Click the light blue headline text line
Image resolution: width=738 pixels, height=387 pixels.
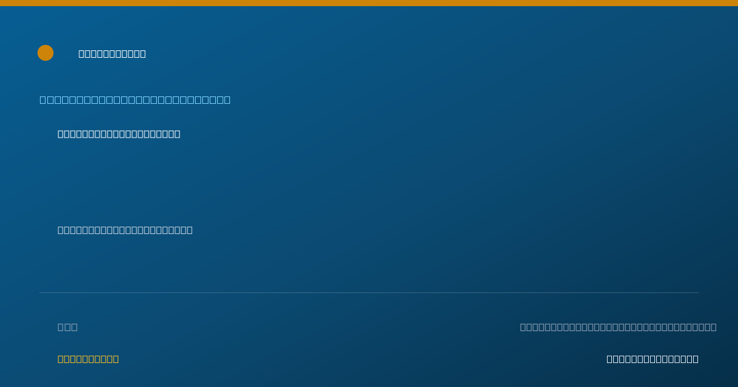coord(135,100)
